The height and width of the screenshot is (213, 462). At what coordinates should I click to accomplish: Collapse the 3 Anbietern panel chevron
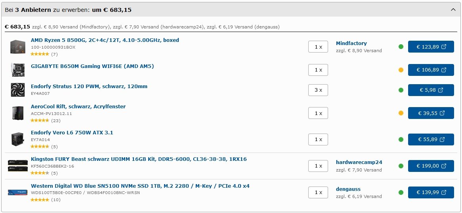(453, 10)
